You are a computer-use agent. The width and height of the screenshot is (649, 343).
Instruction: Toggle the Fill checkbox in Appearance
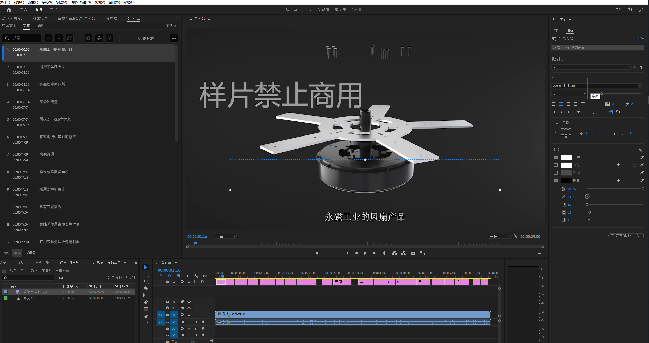click(x=556, y=157)
